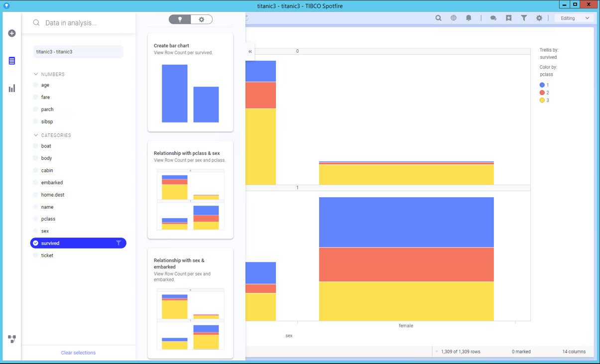Switch to recommendations lightbulb view
This screenshot has width=600, height=364.
pyautogui.click(x=180, y=19)
